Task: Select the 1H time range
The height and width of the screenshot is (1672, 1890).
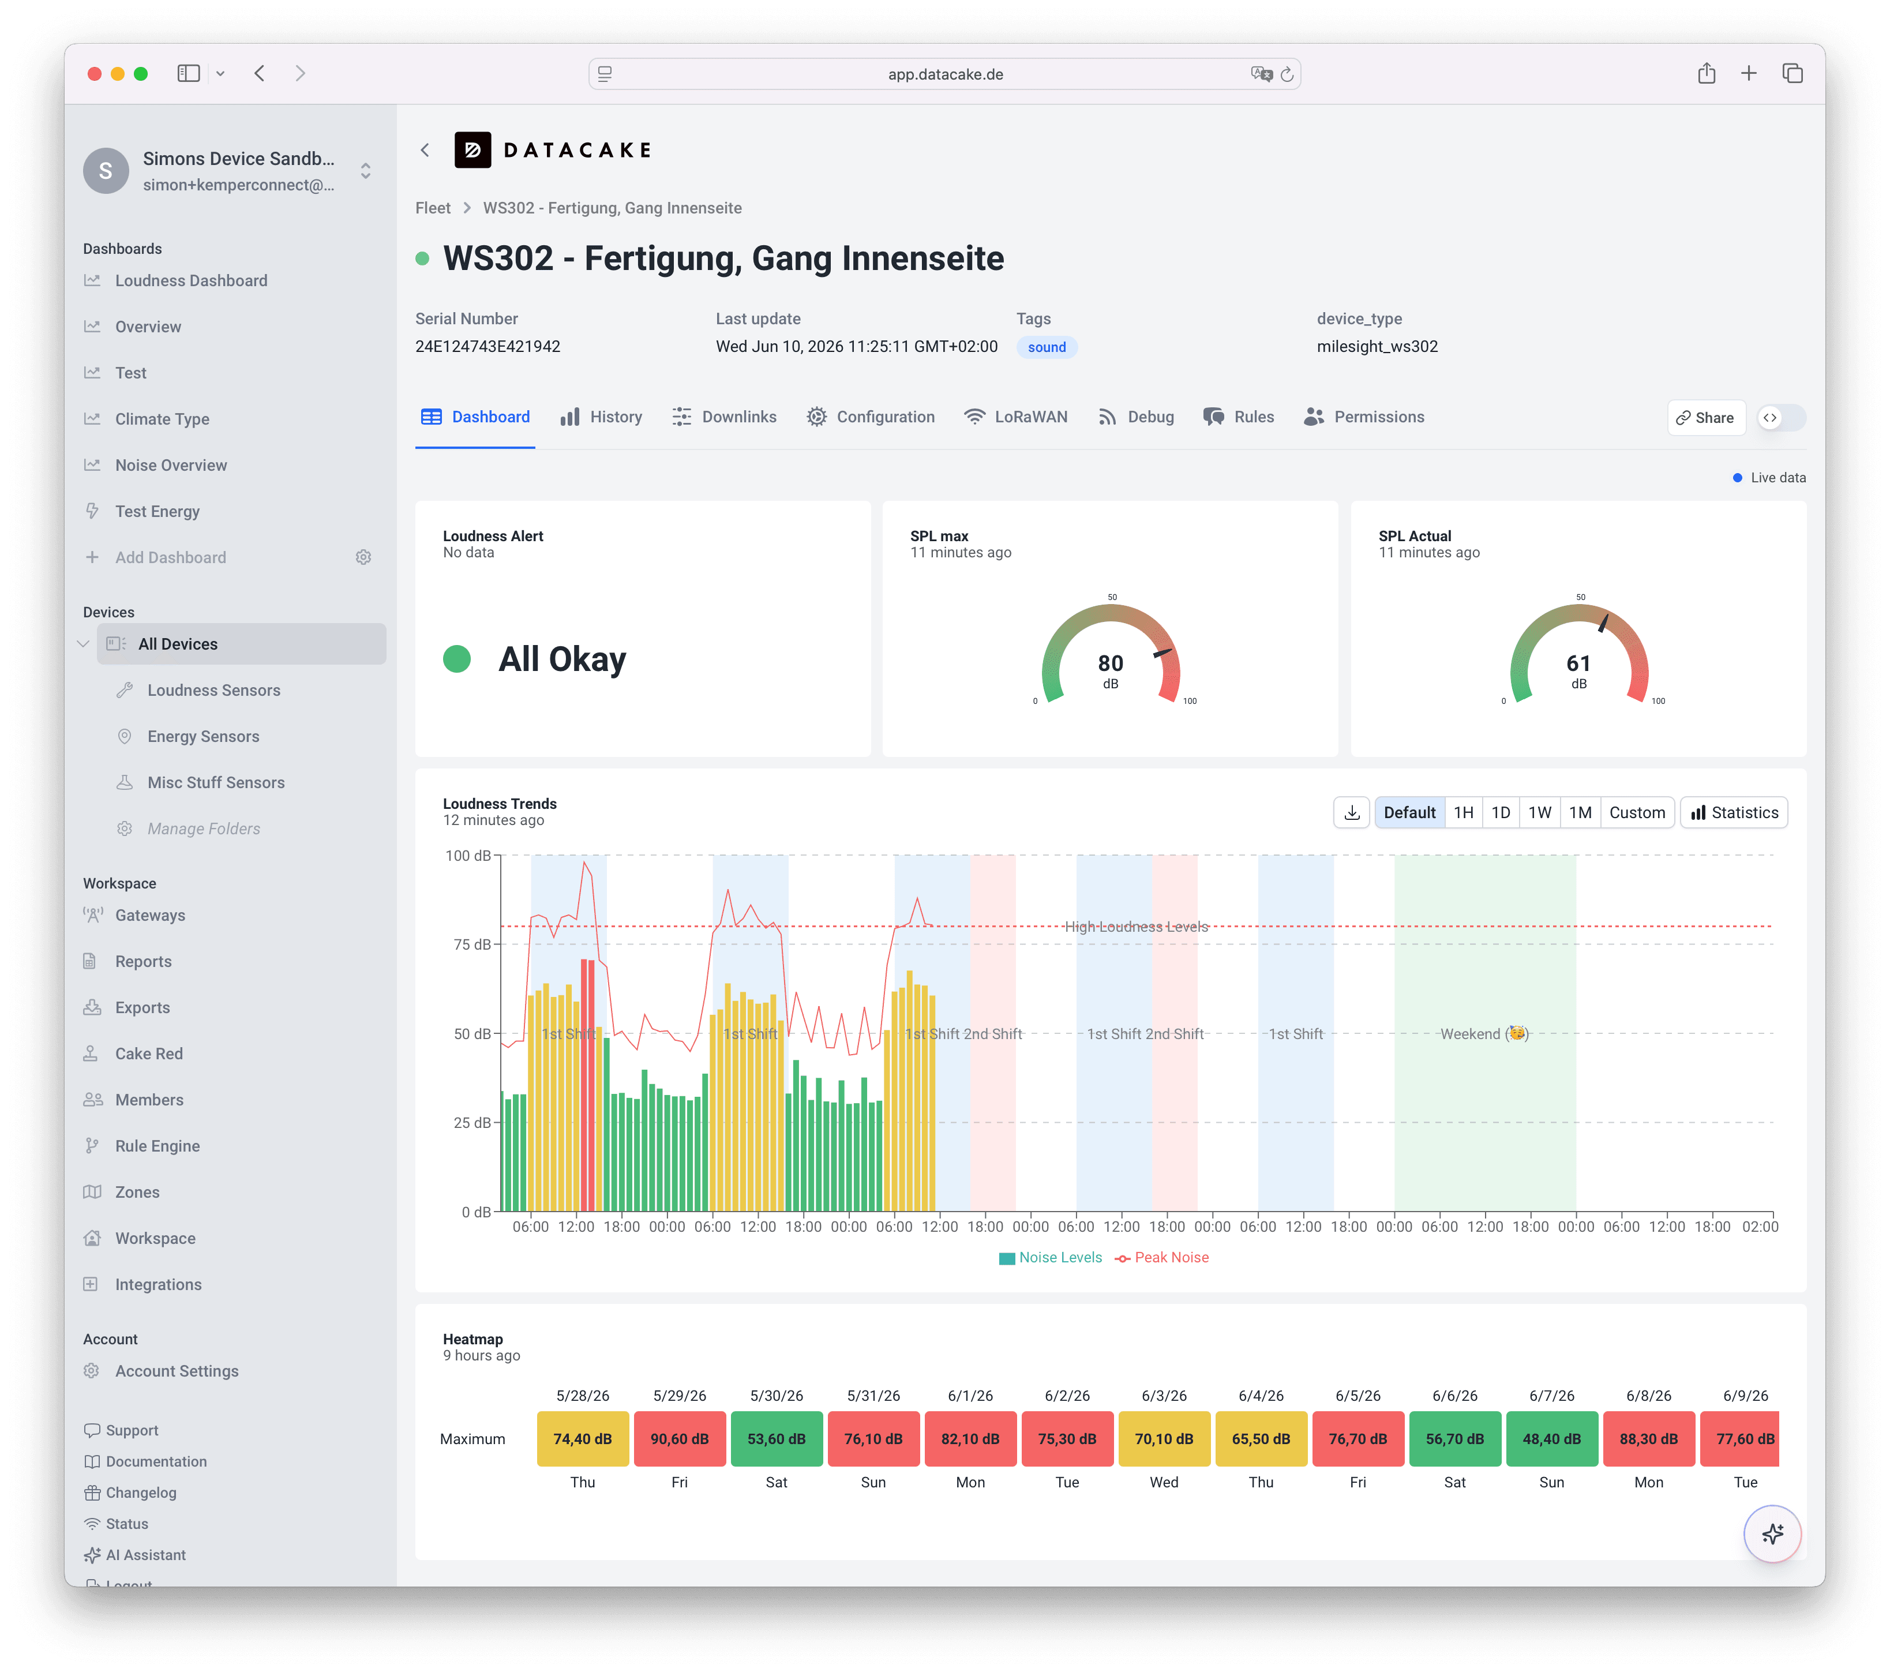Action: [1463, 813]
